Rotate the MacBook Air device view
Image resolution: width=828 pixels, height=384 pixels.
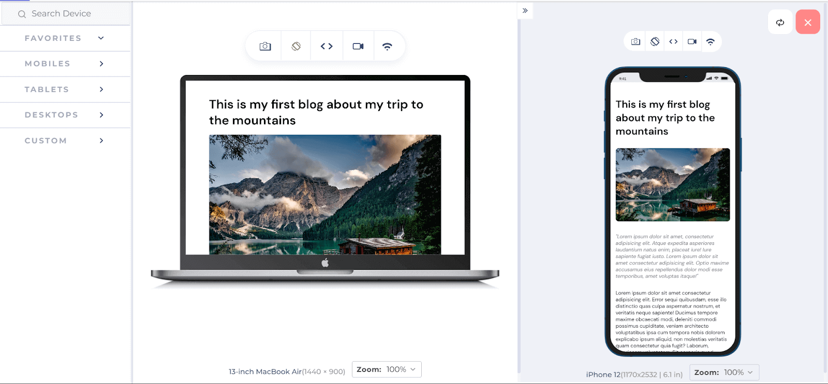[296, 47]
